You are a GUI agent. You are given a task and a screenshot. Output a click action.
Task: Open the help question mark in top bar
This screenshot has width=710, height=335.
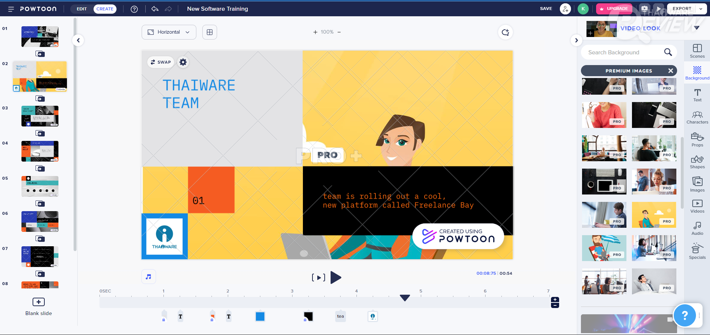click(x=134, y=9)
